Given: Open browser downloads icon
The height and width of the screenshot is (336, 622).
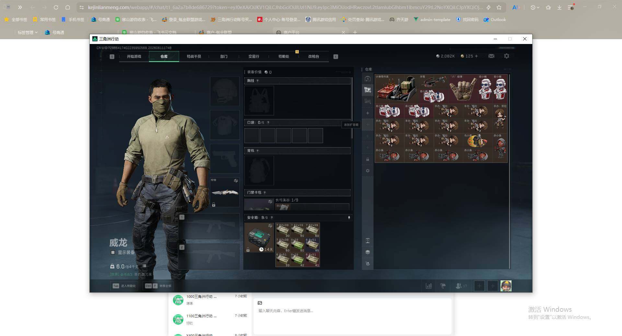Looking at the screenshot, I should (x=559, y=7).
